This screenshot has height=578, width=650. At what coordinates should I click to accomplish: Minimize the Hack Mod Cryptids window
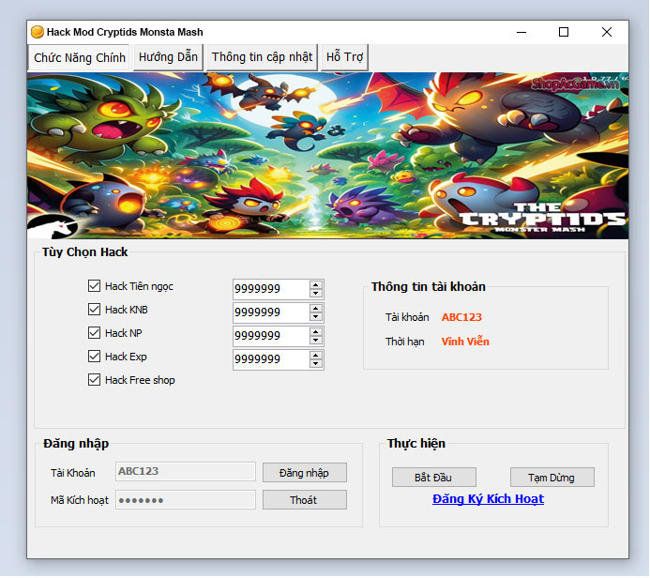coord(522,32)
